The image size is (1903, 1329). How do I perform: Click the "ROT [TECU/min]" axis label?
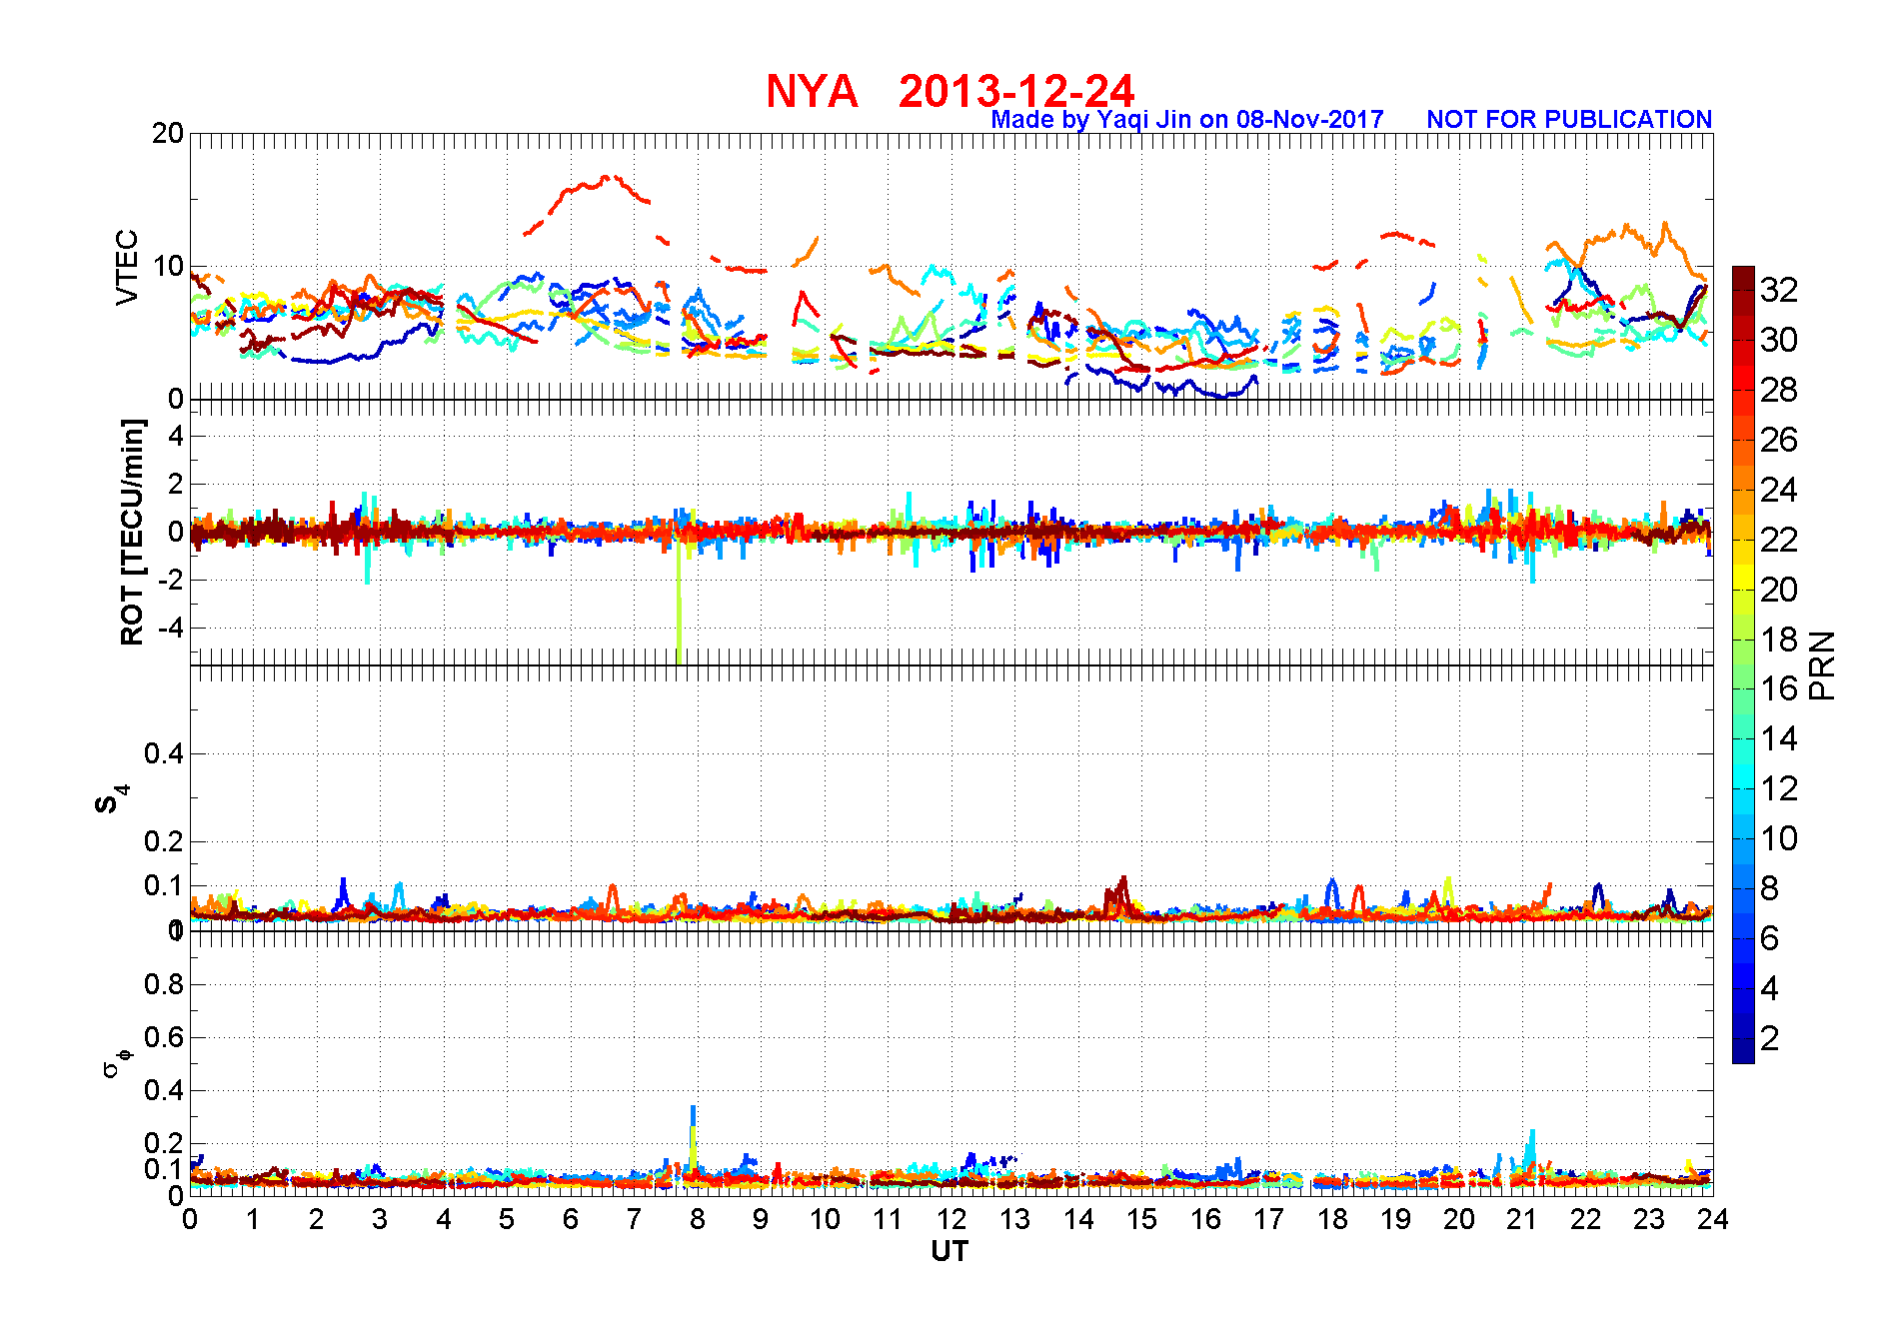pos(132,532)
